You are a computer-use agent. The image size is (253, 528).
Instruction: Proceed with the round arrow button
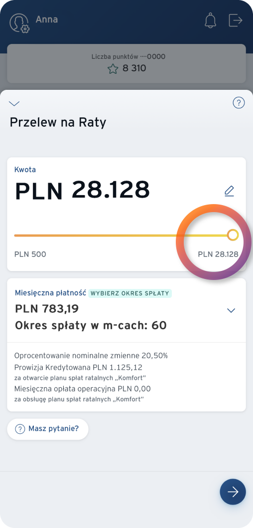[233, 492]
